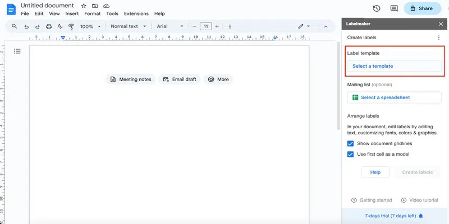The height and width of the screenshot is (224, 449).
Task: Open the toolbar more options menu
Action: coord(230,26)
